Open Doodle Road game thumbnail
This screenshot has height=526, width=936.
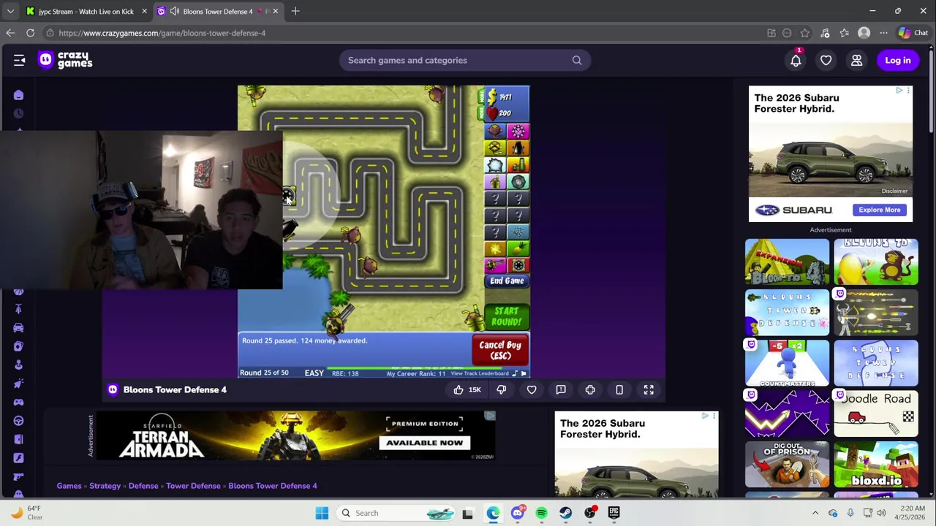pyautogui.click(x=876, y=413)
